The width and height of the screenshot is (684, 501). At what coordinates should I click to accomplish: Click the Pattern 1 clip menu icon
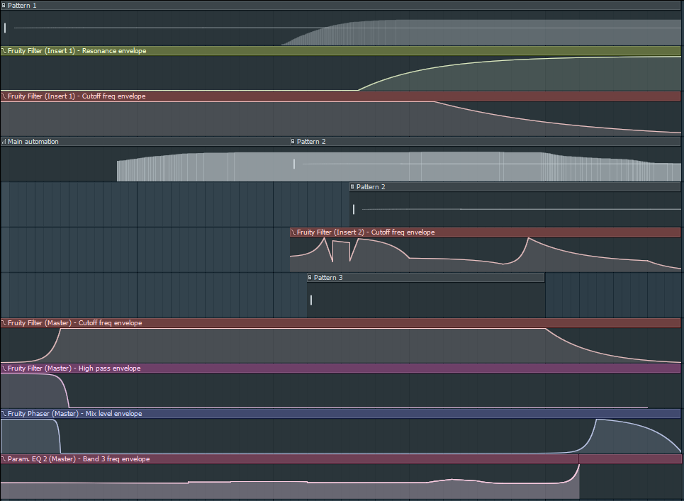click(x=4, y=5)
